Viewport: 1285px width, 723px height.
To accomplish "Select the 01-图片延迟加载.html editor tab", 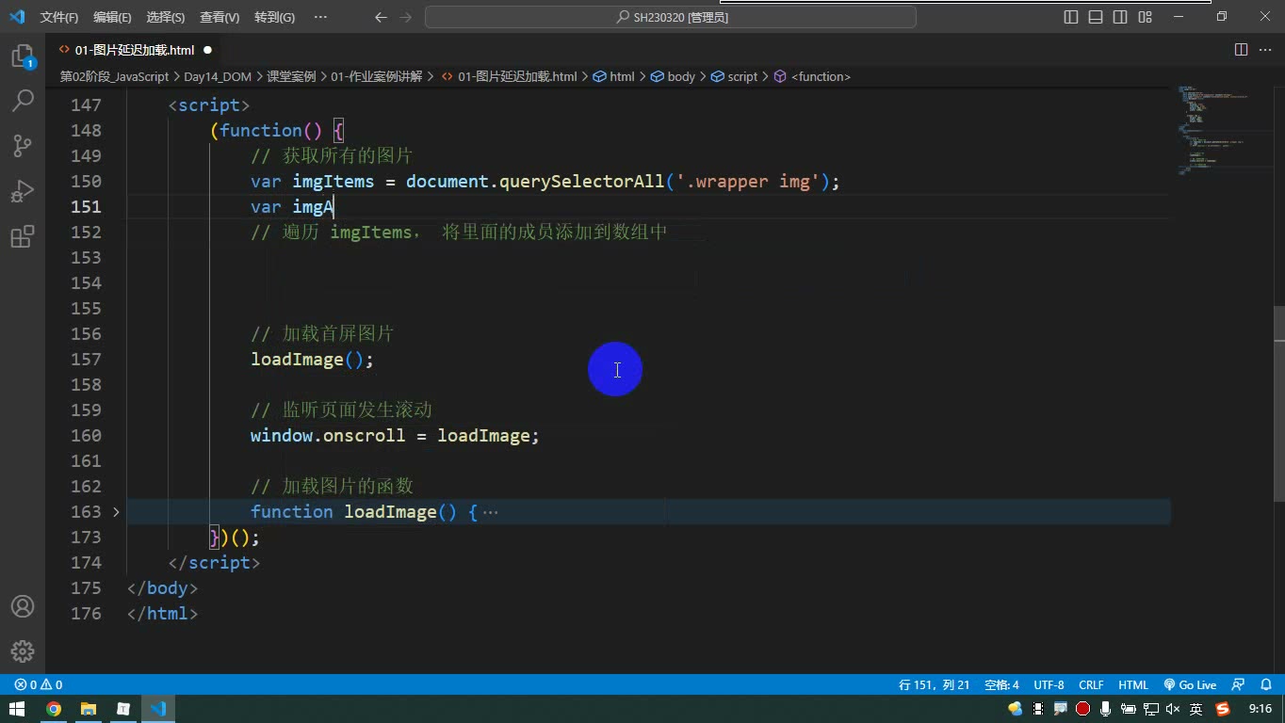I will [x=135, y=50].
